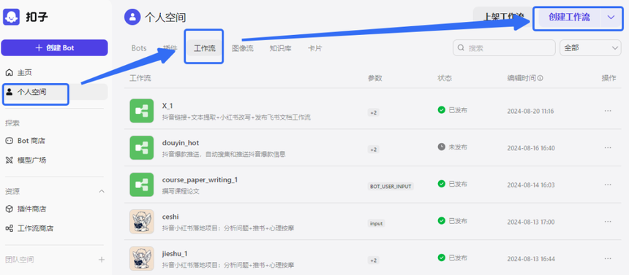Select the Bots tab
The height and width of the screenshot is (275, 629).
[139, 48]
